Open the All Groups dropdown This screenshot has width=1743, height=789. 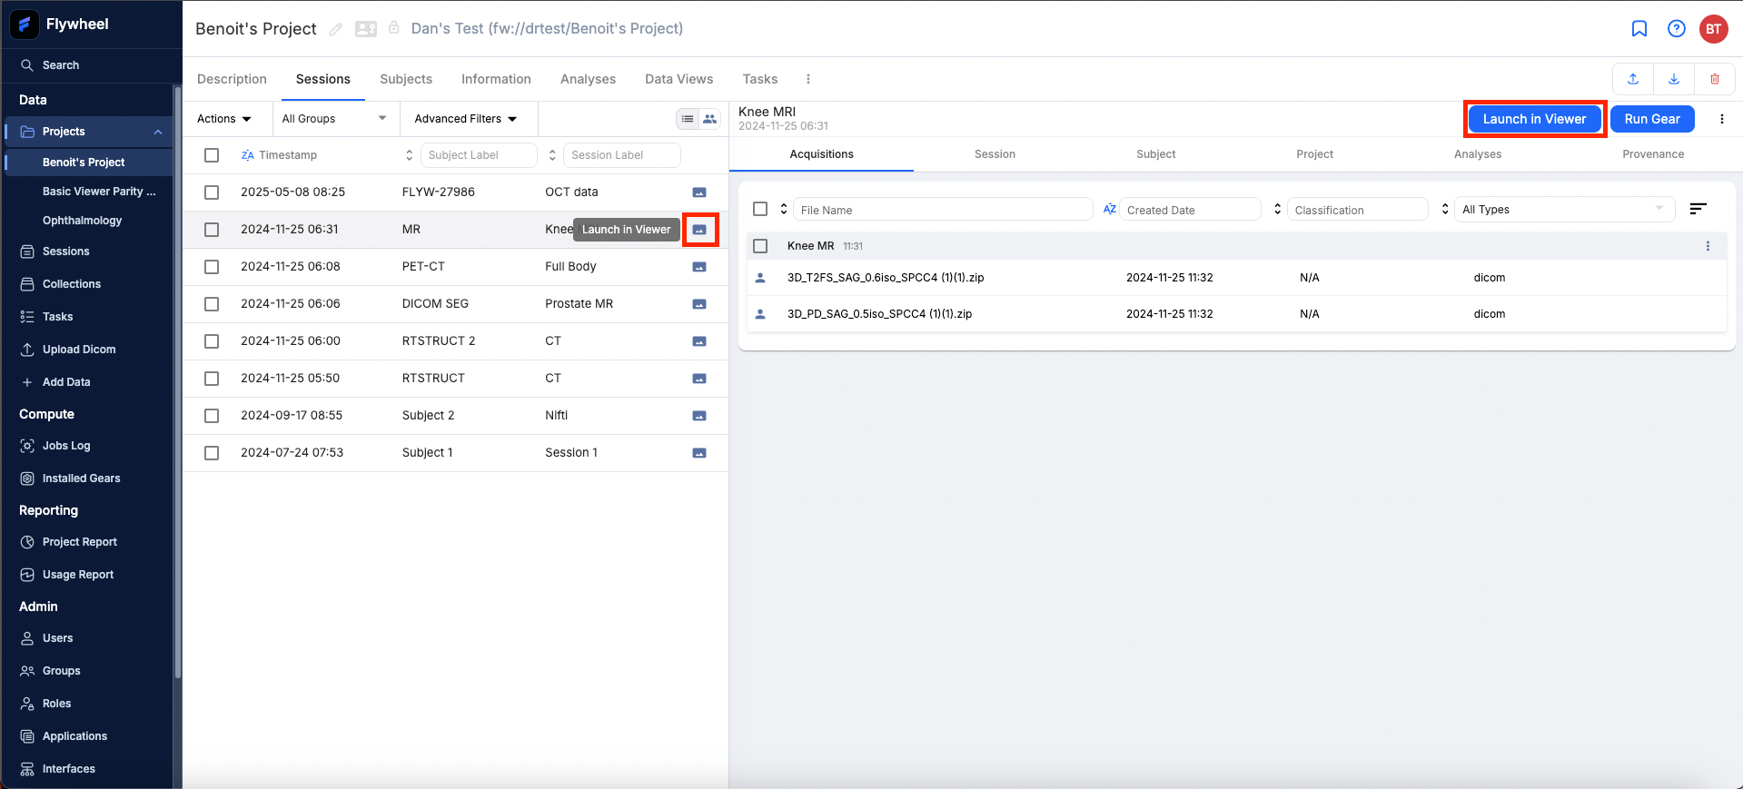334,119
